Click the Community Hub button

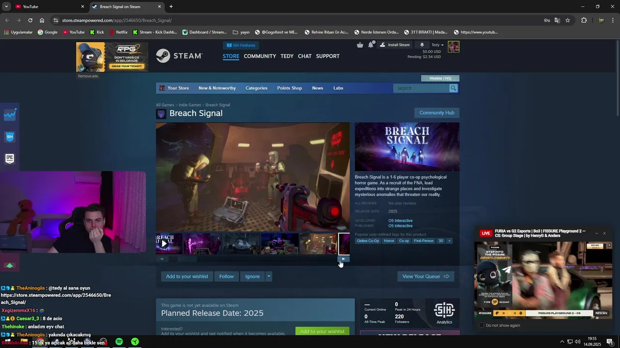point(437,113)
